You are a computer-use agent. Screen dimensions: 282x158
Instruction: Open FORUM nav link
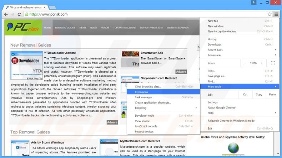point(105,28)
